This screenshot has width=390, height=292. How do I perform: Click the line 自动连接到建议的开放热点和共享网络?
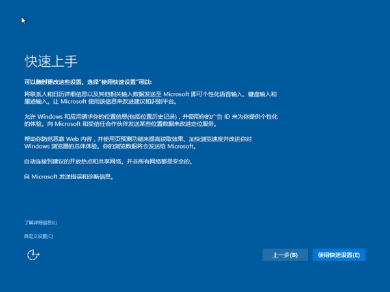click(x=109, y=162)
